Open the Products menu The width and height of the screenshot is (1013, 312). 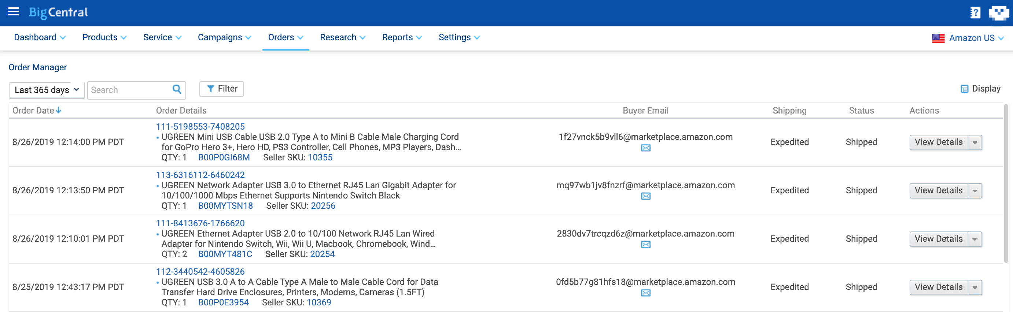pyautogui.click(x=104, y=37)
